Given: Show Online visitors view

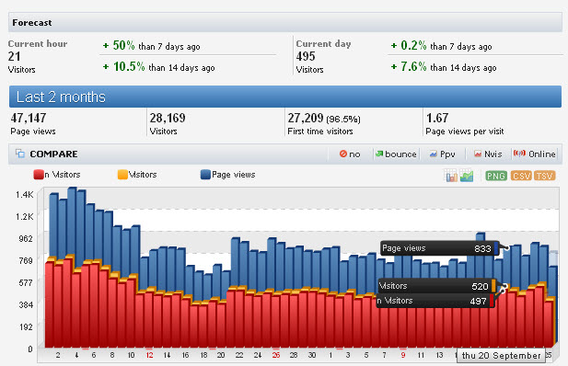Looking at the screenshot, I should click(535, 154).
